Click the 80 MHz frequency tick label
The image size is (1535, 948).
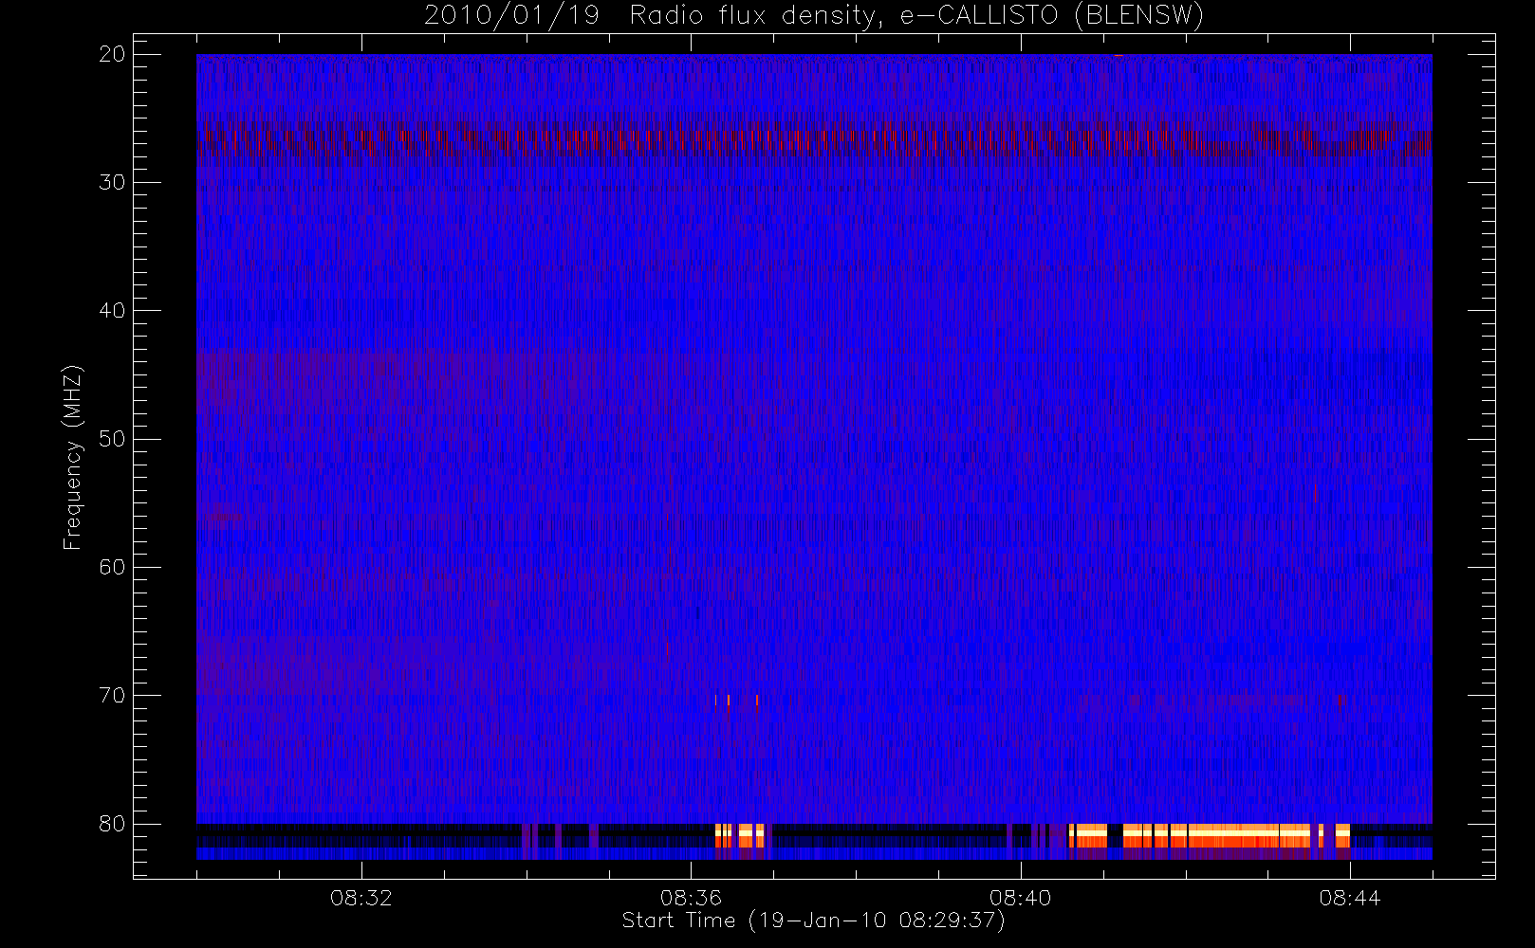[112, 824]
